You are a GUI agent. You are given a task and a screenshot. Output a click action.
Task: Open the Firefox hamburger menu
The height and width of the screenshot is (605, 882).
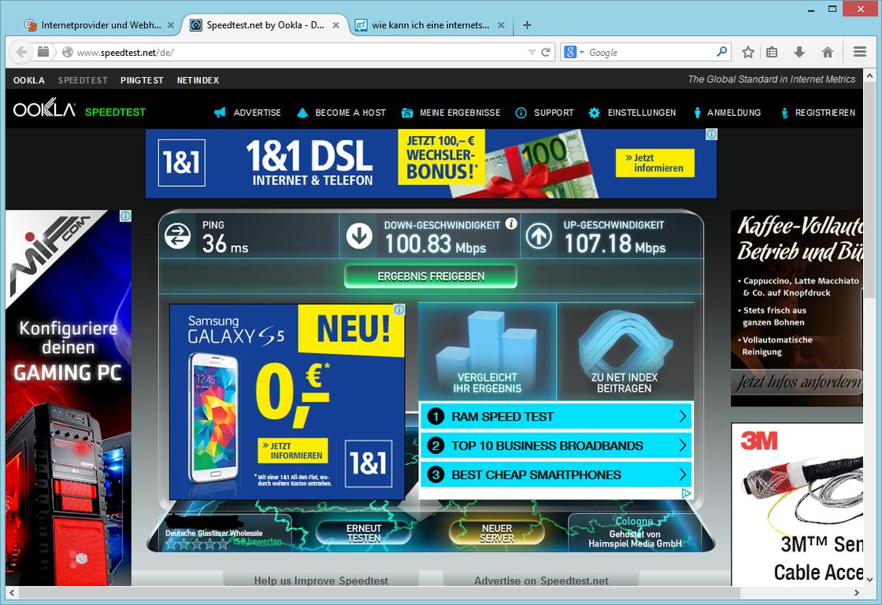pos(859,52)
